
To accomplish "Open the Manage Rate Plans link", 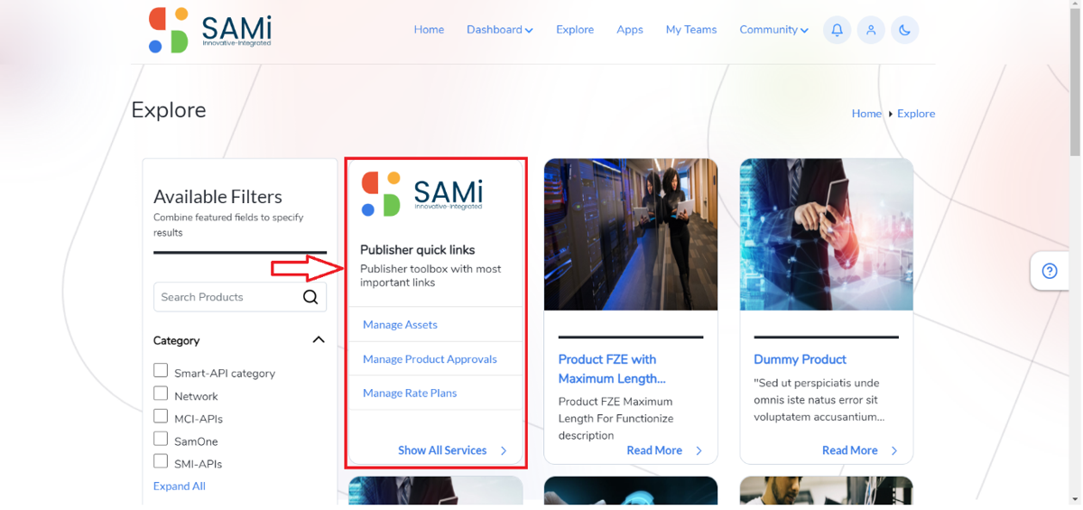I will 410,394.
